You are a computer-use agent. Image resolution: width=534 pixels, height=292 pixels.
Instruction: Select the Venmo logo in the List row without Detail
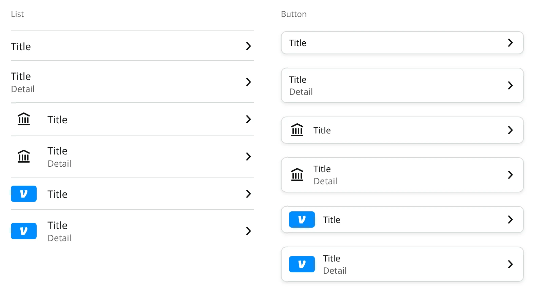(x=24, y=194)
